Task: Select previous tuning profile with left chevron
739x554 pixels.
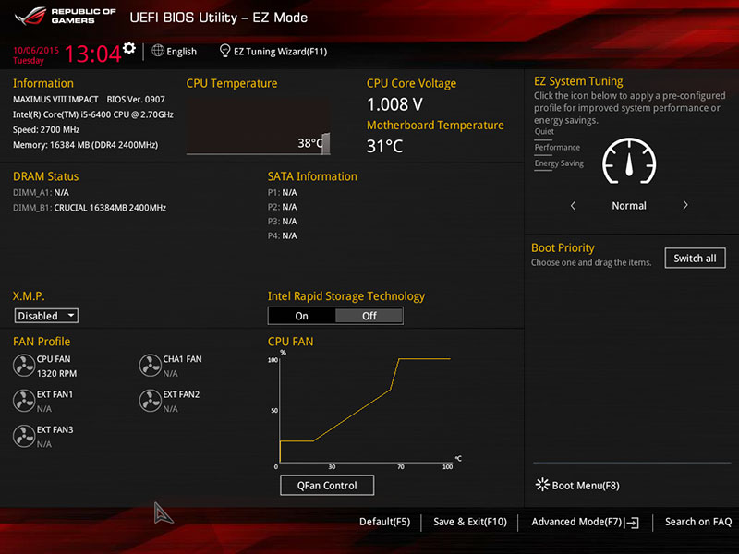Action: click(573, 205)
